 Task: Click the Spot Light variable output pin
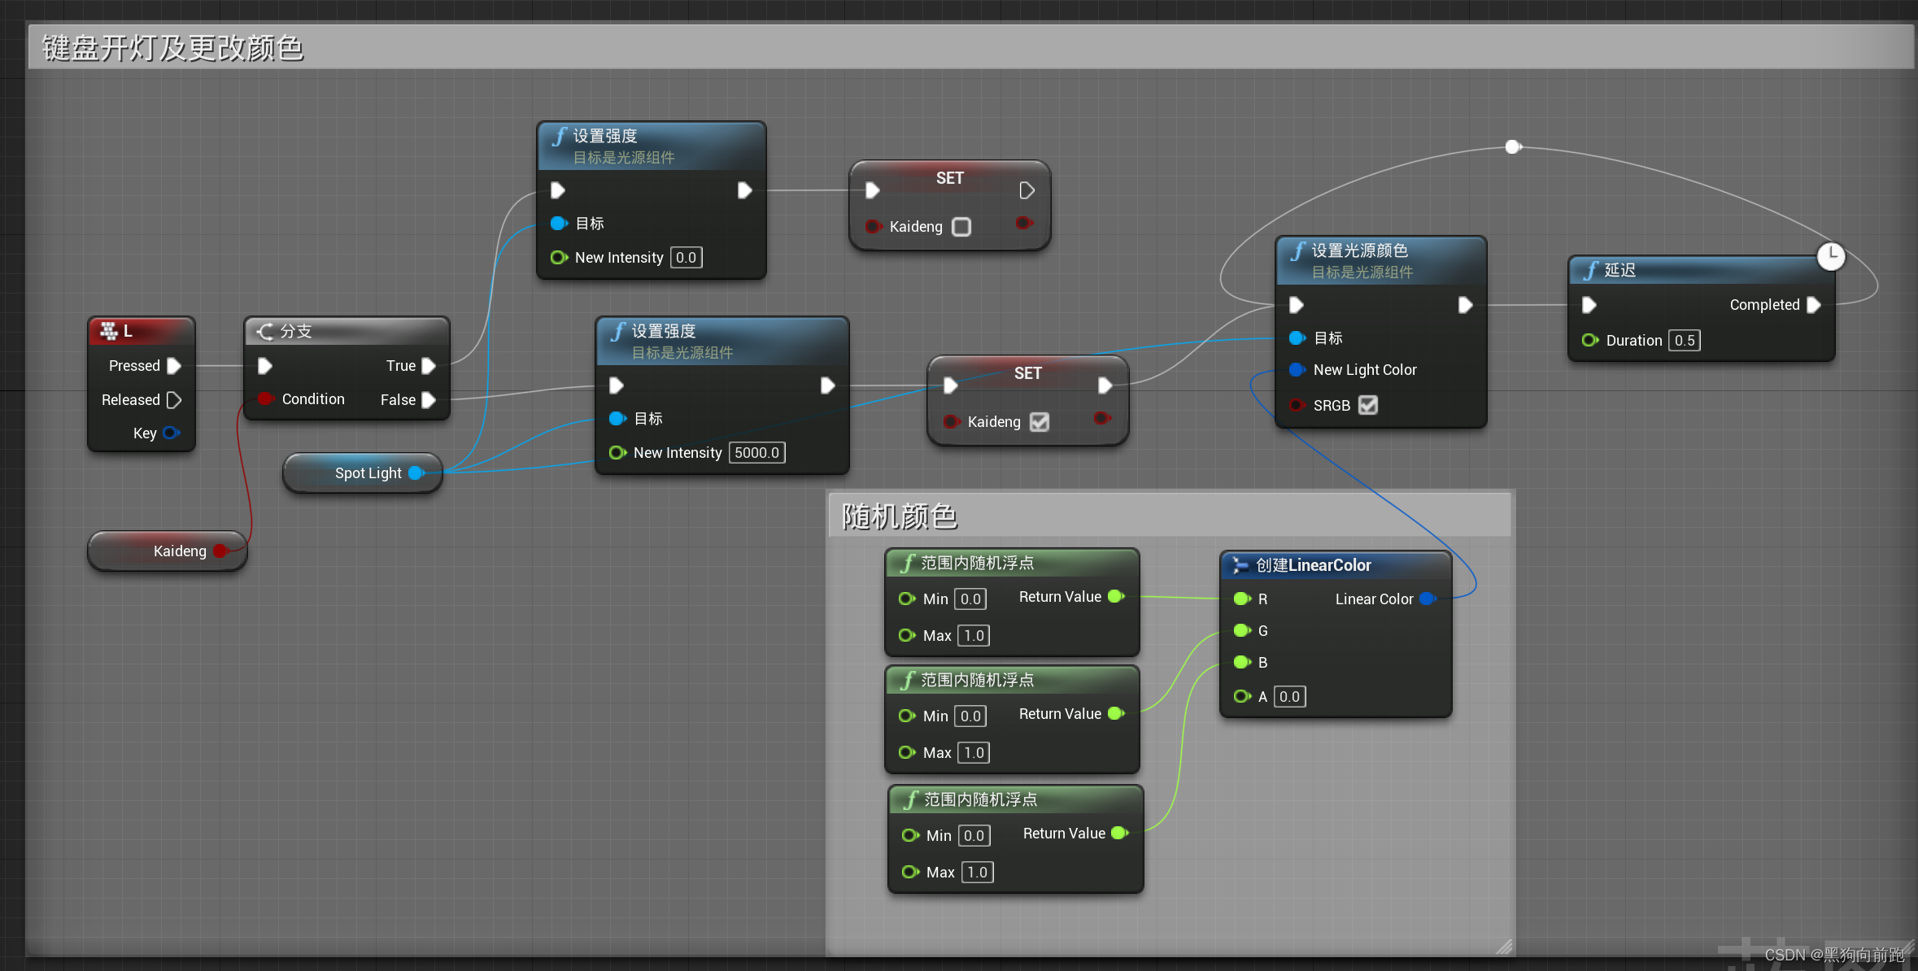(416, 473)
